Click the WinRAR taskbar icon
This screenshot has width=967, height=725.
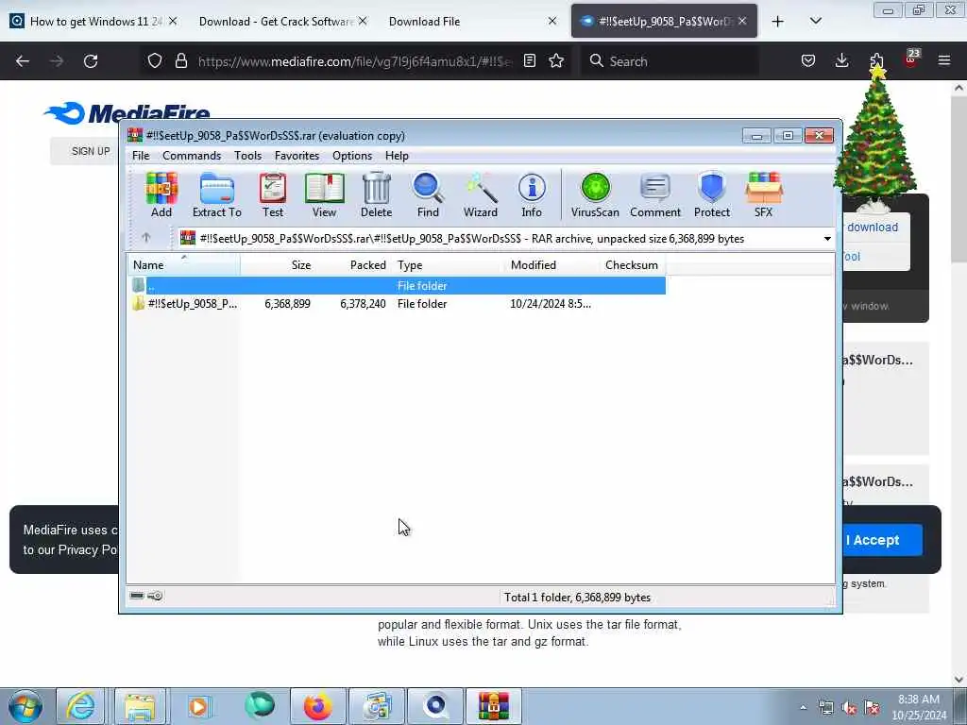[x=493, y=706]
